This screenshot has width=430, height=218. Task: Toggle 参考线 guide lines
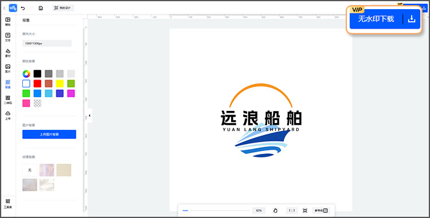pos(321,211)
